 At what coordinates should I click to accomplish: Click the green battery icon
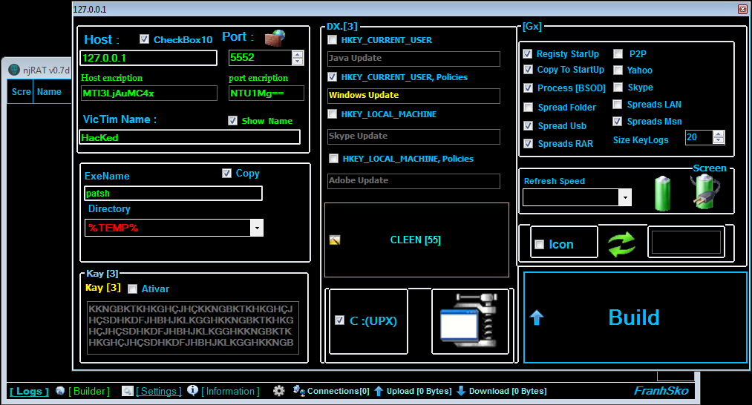(x=662, y=193)
